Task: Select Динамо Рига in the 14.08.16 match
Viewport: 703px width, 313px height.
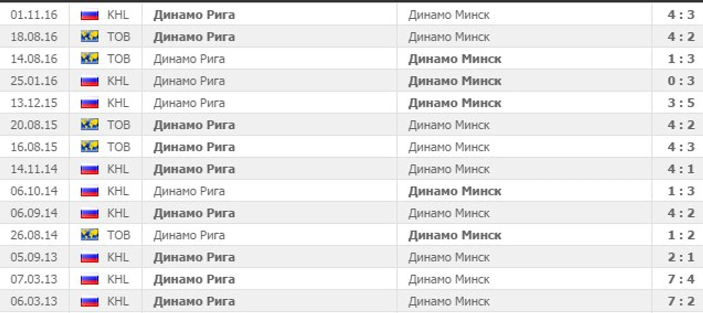Action: [189, 59]
